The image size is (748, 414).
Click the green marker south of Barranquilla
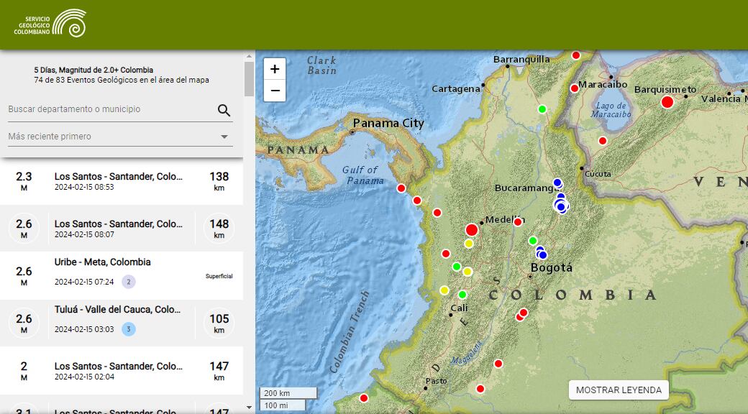(542, 109)
